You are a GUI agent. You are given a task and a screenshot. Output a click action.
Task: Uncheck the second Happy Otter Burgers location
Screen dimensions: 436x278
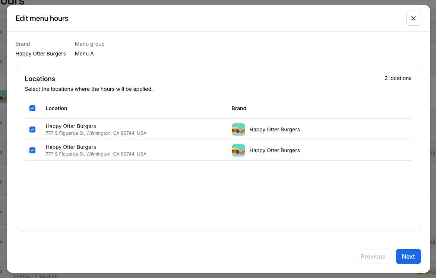pyautogui.click(x=32, y=150)
